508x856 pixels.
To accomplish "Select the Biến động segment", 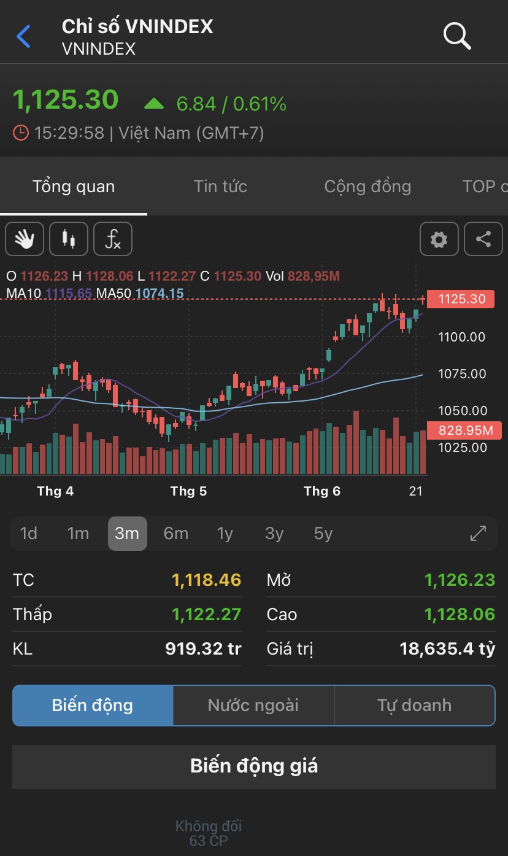I will [x=93, y=706].
